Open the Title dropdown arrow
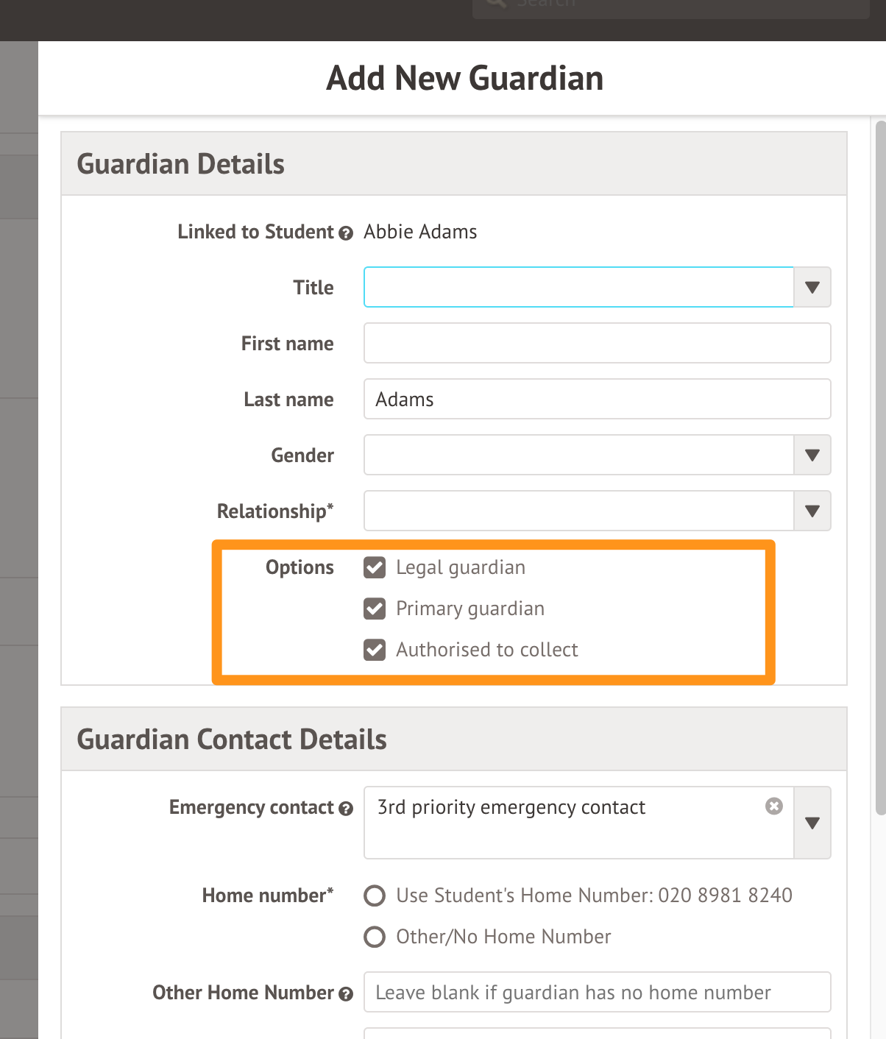The width and height of the screenshot is (886, 1039). click(x=812, y=287)
